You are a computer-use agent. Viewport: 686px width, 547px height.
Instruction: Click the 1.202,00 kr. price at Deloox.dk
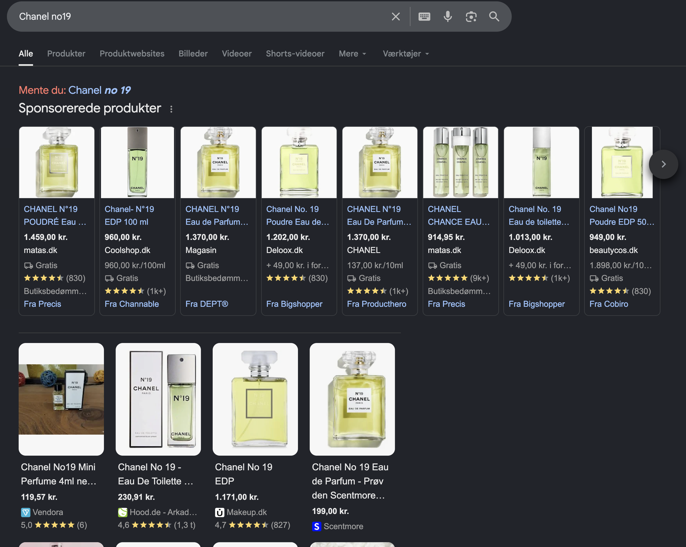click(x=288, y=237)
